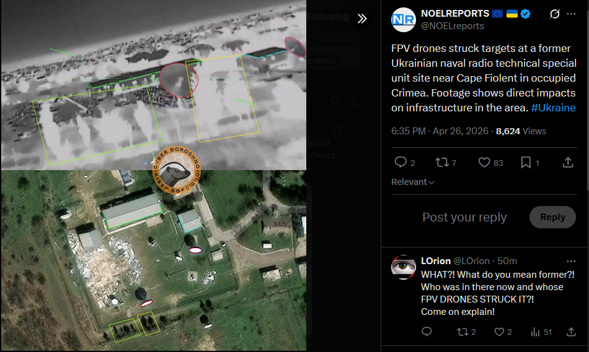Open the #Ukraine hashtag link
The image size is (589, 352).
click(x=553, y=108)
